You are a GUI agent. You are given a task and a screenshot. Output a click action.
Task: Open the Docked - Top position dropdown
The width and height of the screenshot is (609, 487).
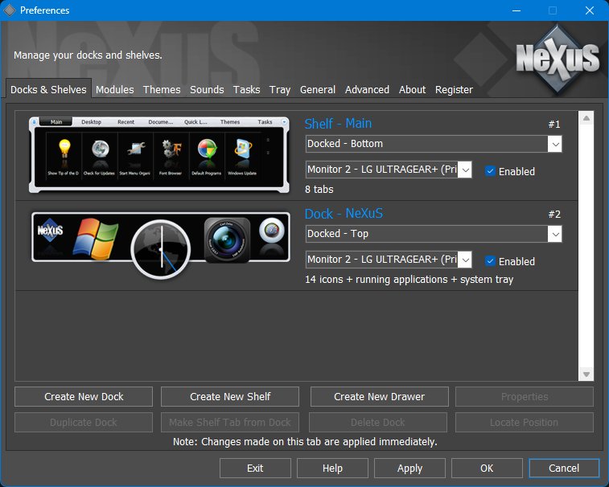coord(434,234)
